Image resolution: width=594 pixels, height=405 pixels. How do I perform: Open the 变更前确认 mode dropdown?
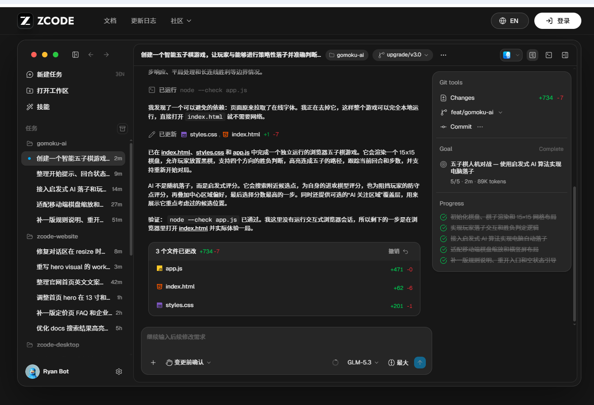189,363
